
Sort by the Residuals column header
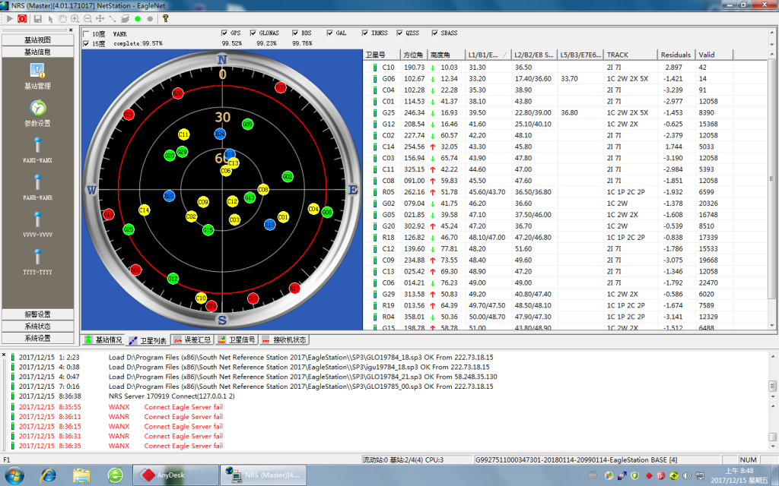pyautogui.click(x=676, y=55)
